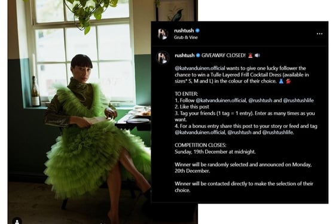Image resolution: width=336 pixels, height=224 pixels.
Task: Open @rushtush mention in step 1
Action: pos(260,100)
